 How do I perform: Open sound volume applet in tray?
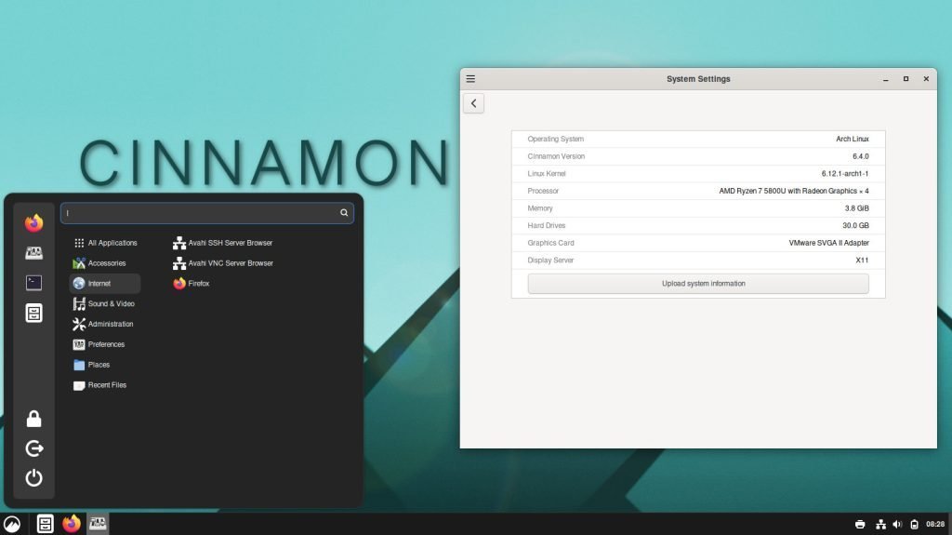pos(897,524)
